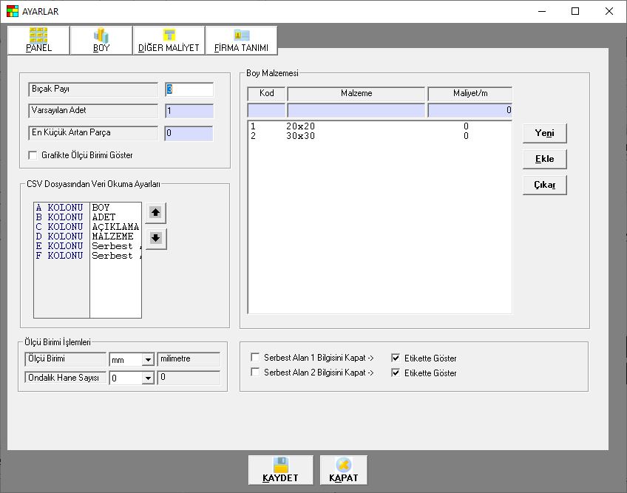Open the PANEL tab
This screenshot has width=627, height=493.
tap(38, 40)
